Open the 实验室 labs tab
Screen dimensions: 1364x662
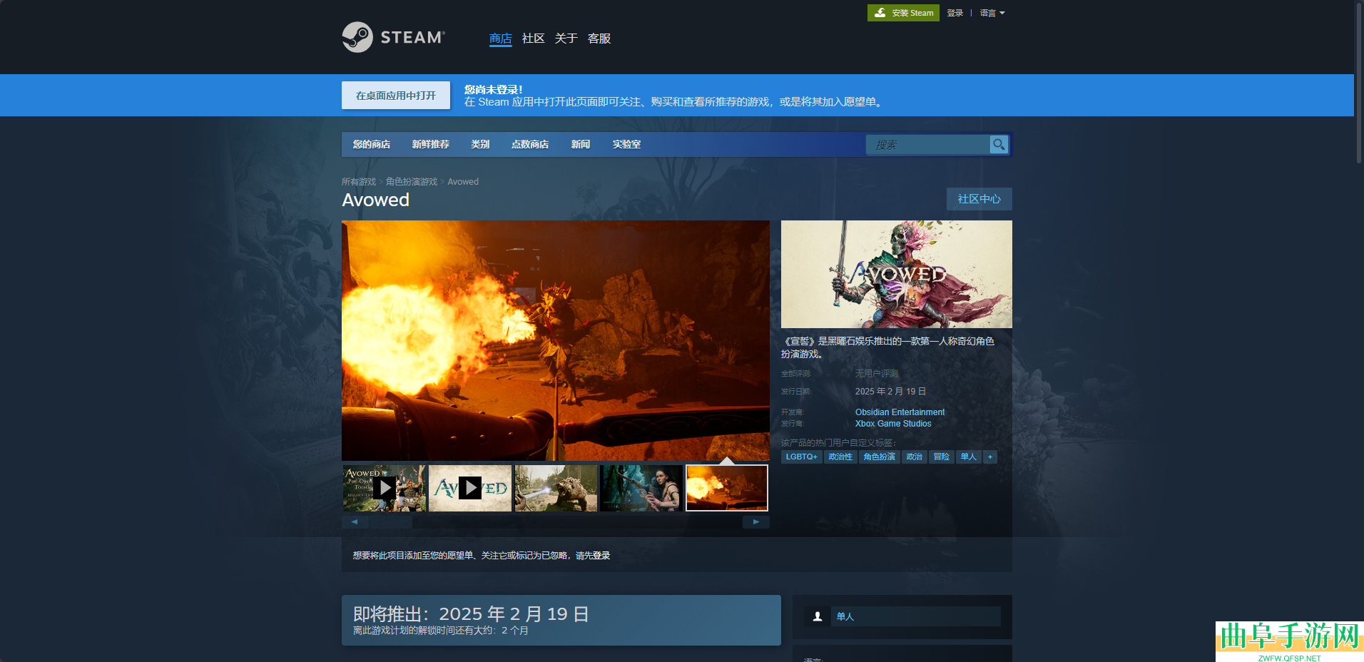(626, 144)
